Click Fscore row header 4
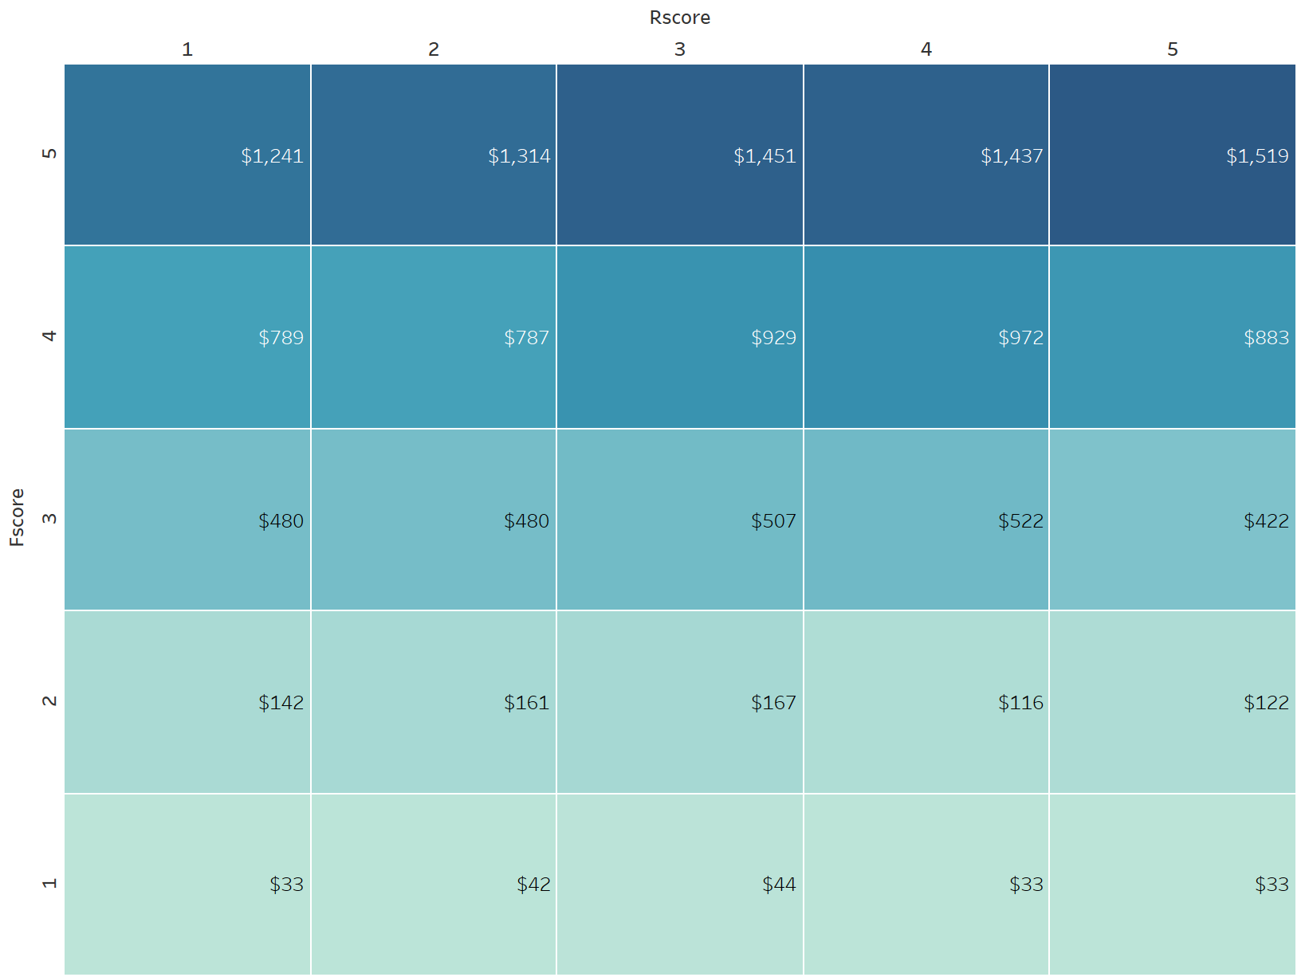The image size is (1309, 977). (49, 336)
